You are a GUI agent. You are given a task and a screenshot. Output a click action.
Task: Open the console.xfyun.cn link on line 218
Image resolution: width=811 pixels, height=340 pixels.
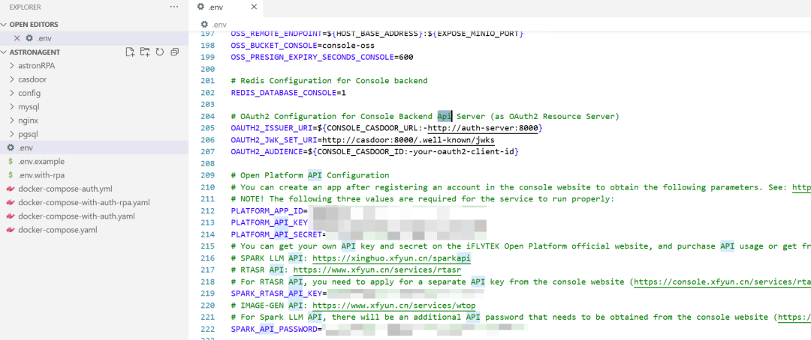point(722,282)
